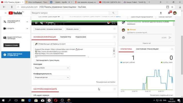Switch to Twitch Канал Fraket browser tab
This screenshot has width=183, height=103.
[x=135, y=2]
